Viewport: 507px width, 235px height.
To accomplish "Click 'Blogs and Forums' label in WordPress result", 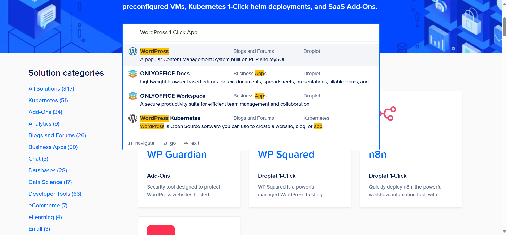I will click(x=254, y=51).
